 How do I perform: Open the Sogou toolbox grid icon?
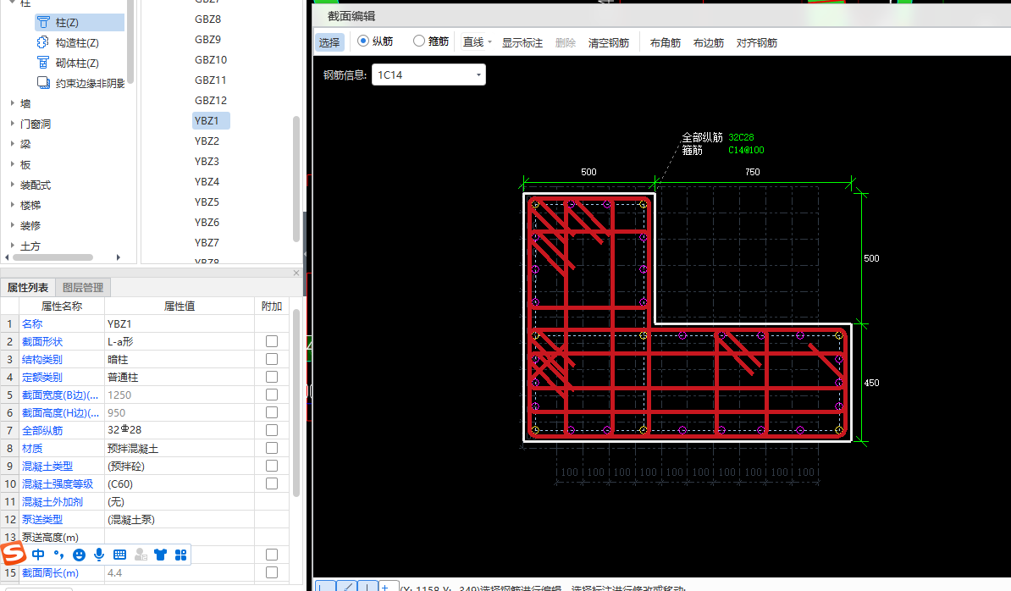(x=181, y=555)
